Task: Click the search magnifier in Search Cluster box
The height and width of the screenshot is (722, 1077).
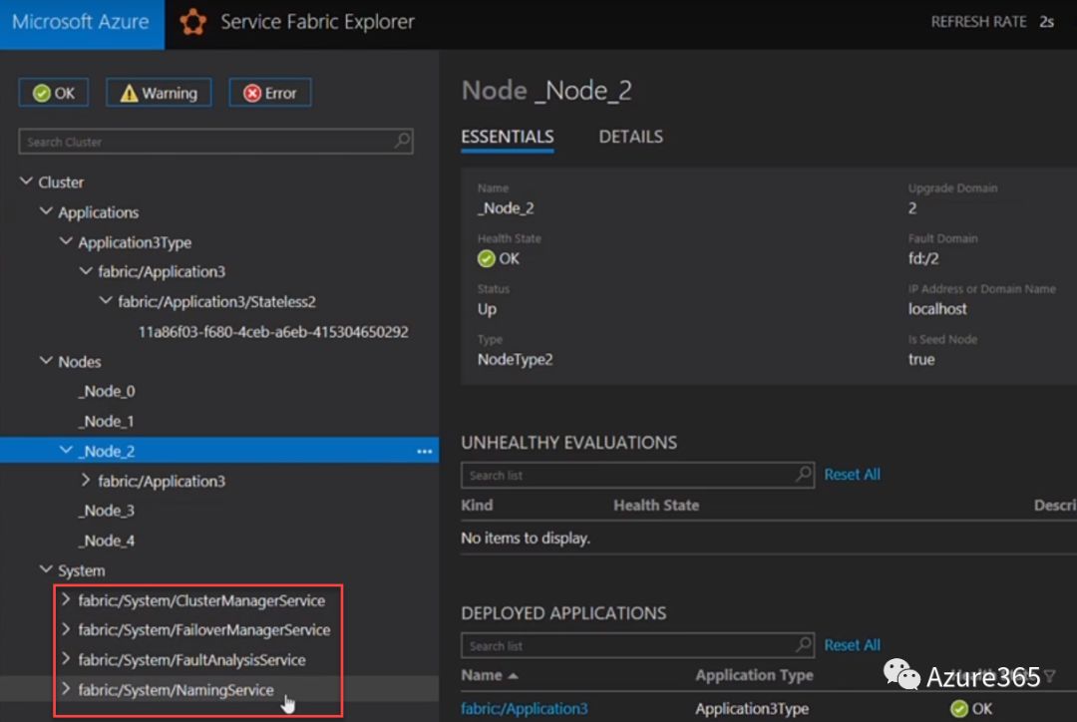Action: (402, 142)
